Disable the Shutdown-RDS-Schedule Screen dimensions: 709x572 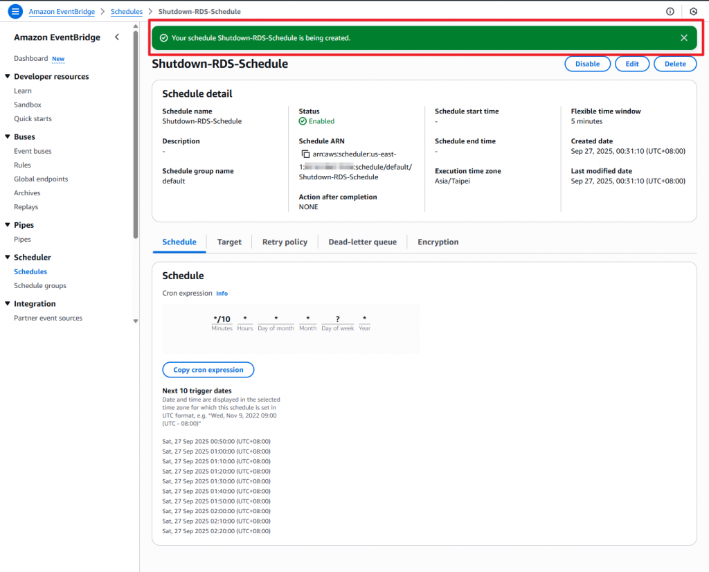click(x=587, y=64)
